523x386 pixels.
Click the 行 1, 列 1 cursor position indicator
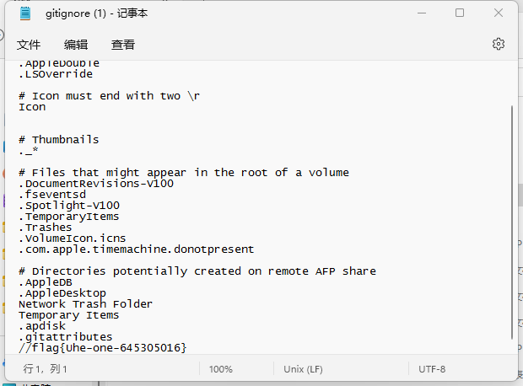tap(46, 369)
